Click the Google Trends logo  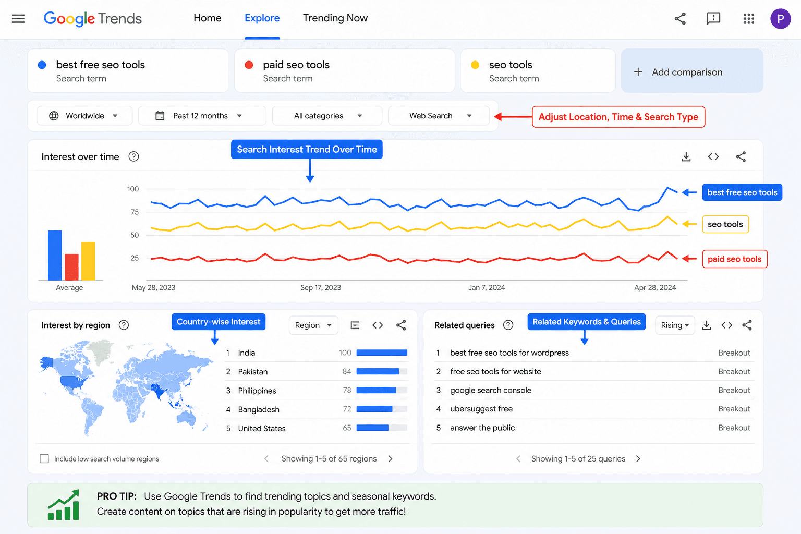coord(93,19)
